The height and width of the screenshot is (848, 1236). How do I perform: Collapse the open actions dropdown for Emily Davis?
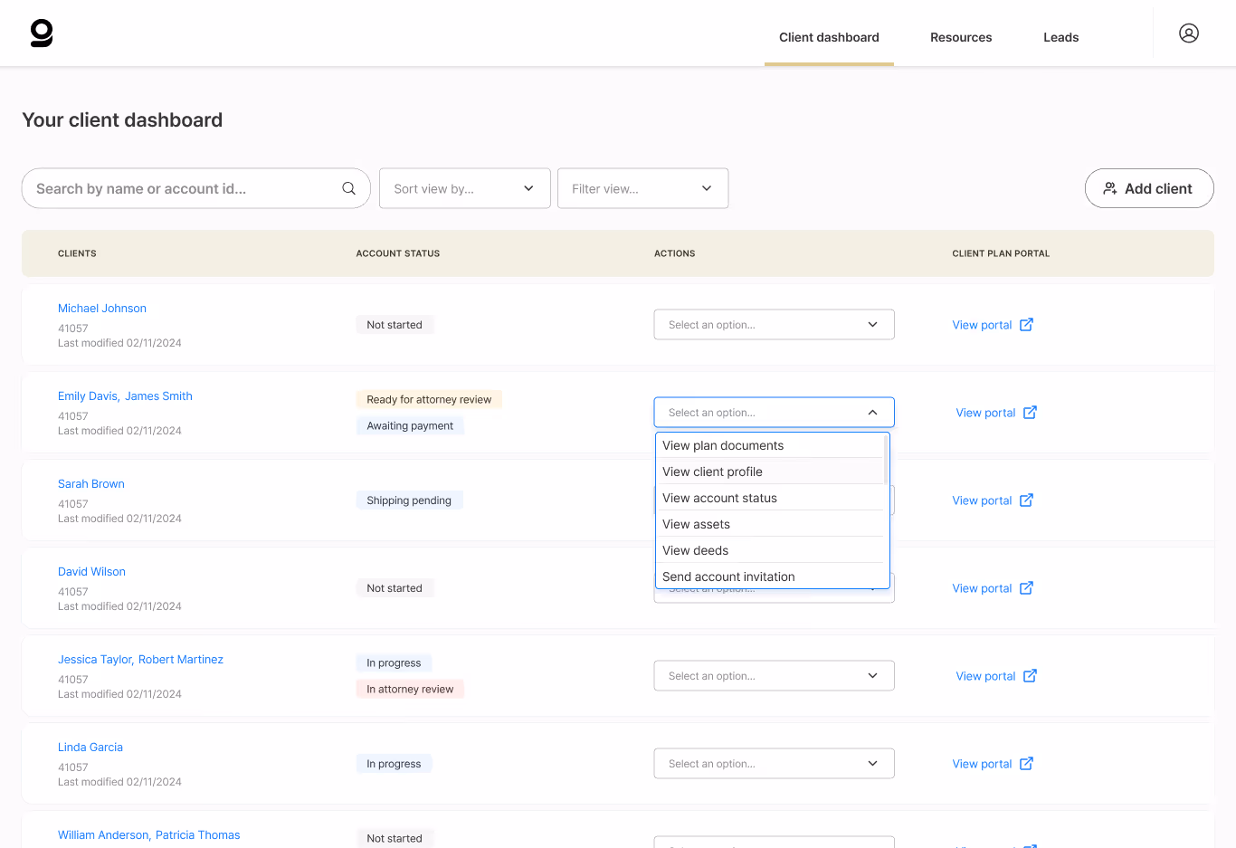coord(774,413)
